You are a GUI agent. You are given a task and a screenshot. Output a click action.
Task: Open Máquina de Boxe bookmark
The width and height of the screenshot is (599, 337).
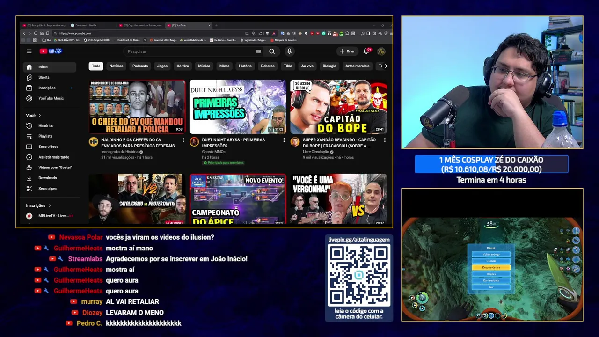pyautogui.click(x=284, y=40)
